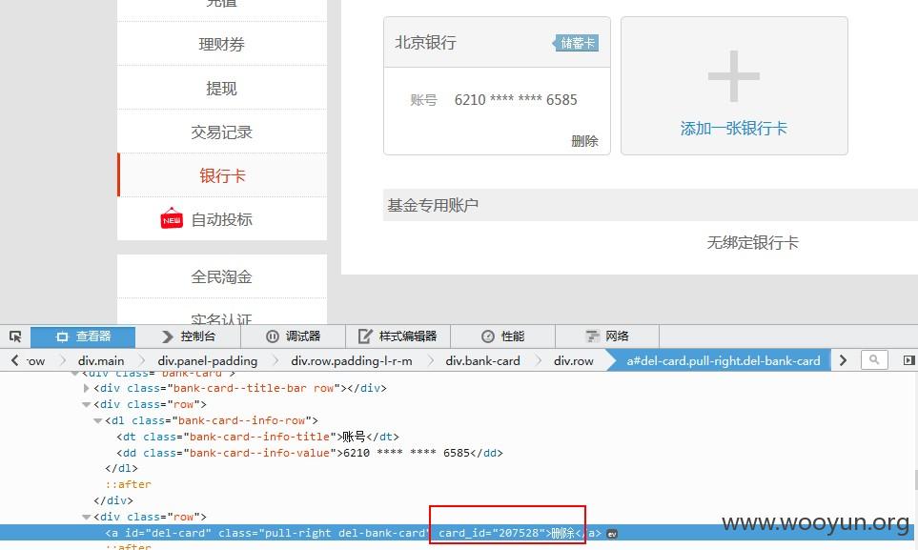Open the 调试器 debugger tab

click(x=293, y=336)
